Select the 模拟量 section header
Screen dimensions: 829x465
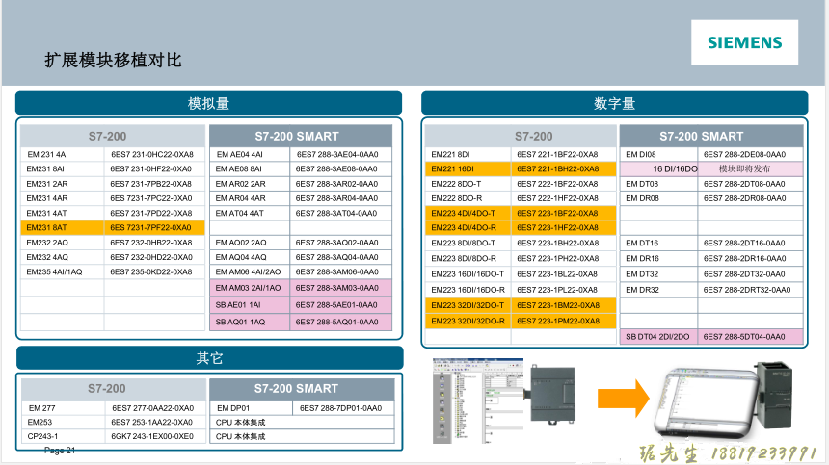(x=209, y=103)
